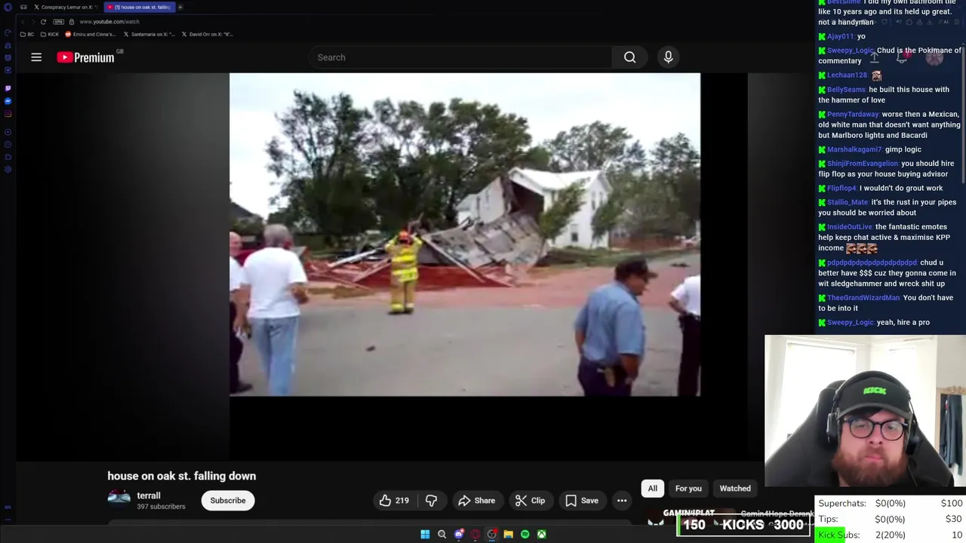Open Messenger in the Opera sidebar
Viewport: 966px width, 543px height.
click(x=8, y=101)
